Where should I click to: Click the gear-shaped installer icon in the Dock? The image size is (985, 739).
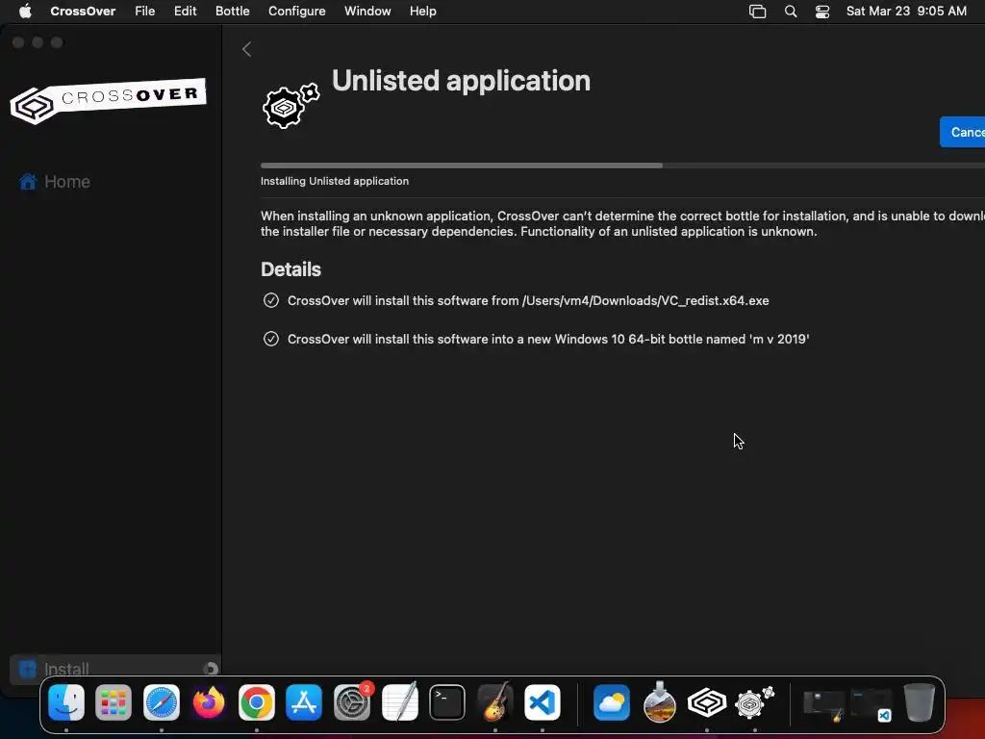(754, 702)
